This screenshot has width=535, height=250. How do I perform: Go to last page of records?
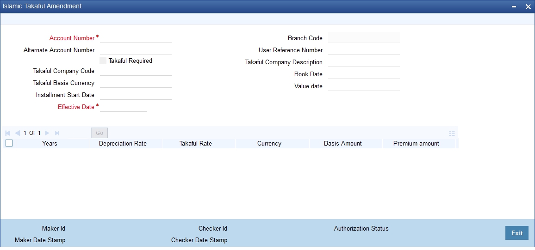pyautogui.click(x=57, y=133)
